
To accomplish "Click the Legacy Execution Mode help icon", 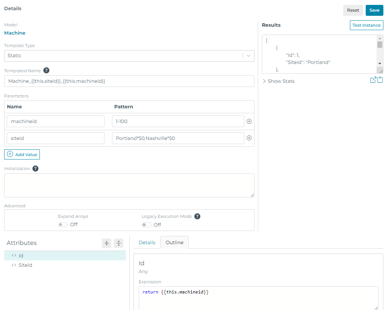I will pyautogui.click(x=197, y=216).
